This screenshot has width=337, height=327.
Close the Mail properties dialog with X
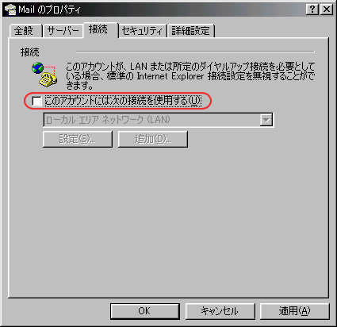point(327,10)
